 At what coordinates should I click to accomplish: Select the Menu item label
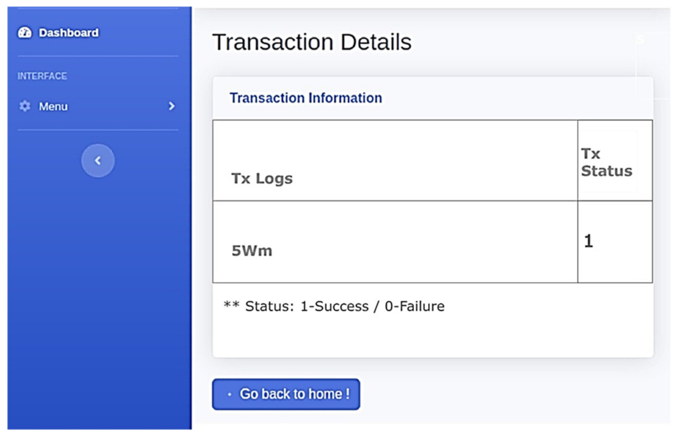(53, 106)
